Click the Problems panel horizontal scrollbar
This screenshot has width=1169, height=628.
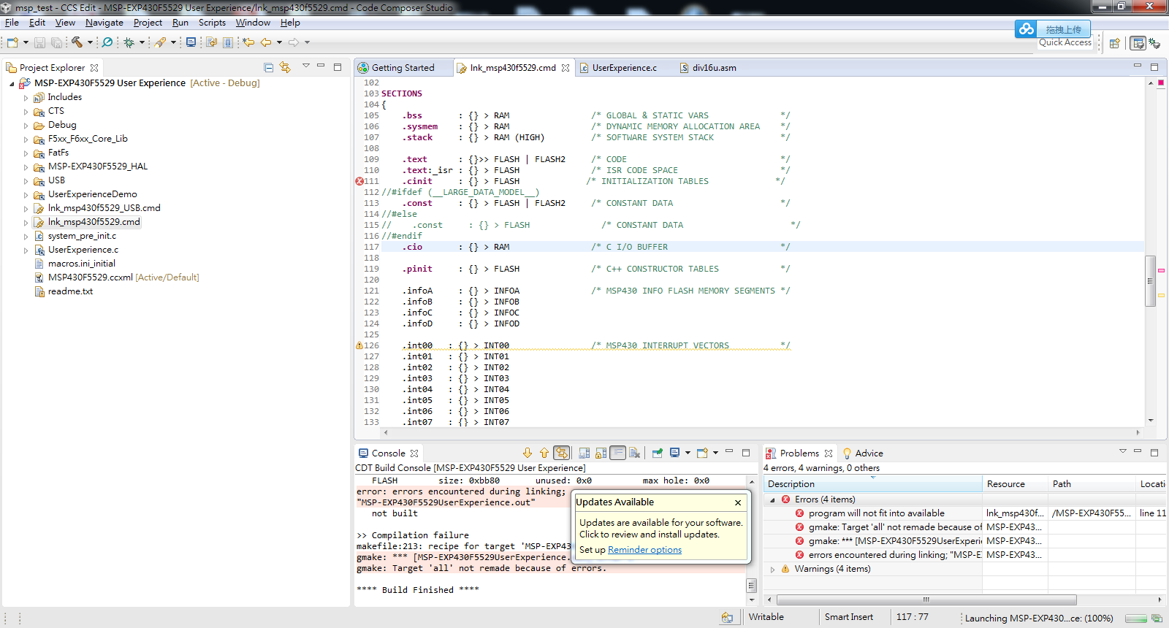coord(925,600)
